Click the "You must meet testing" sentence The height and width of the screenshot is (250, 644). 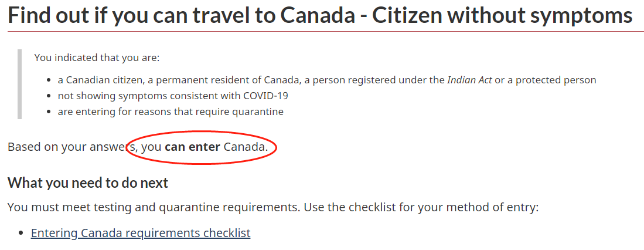117,207
